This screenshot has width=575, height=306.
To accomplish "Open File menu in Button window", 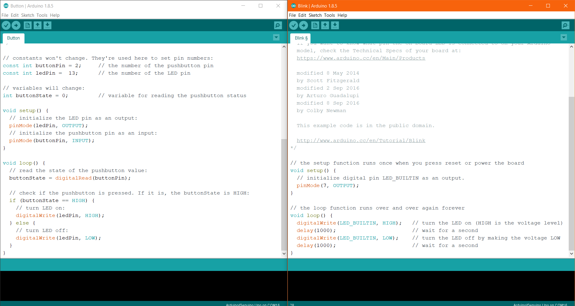I will [5, 15].
